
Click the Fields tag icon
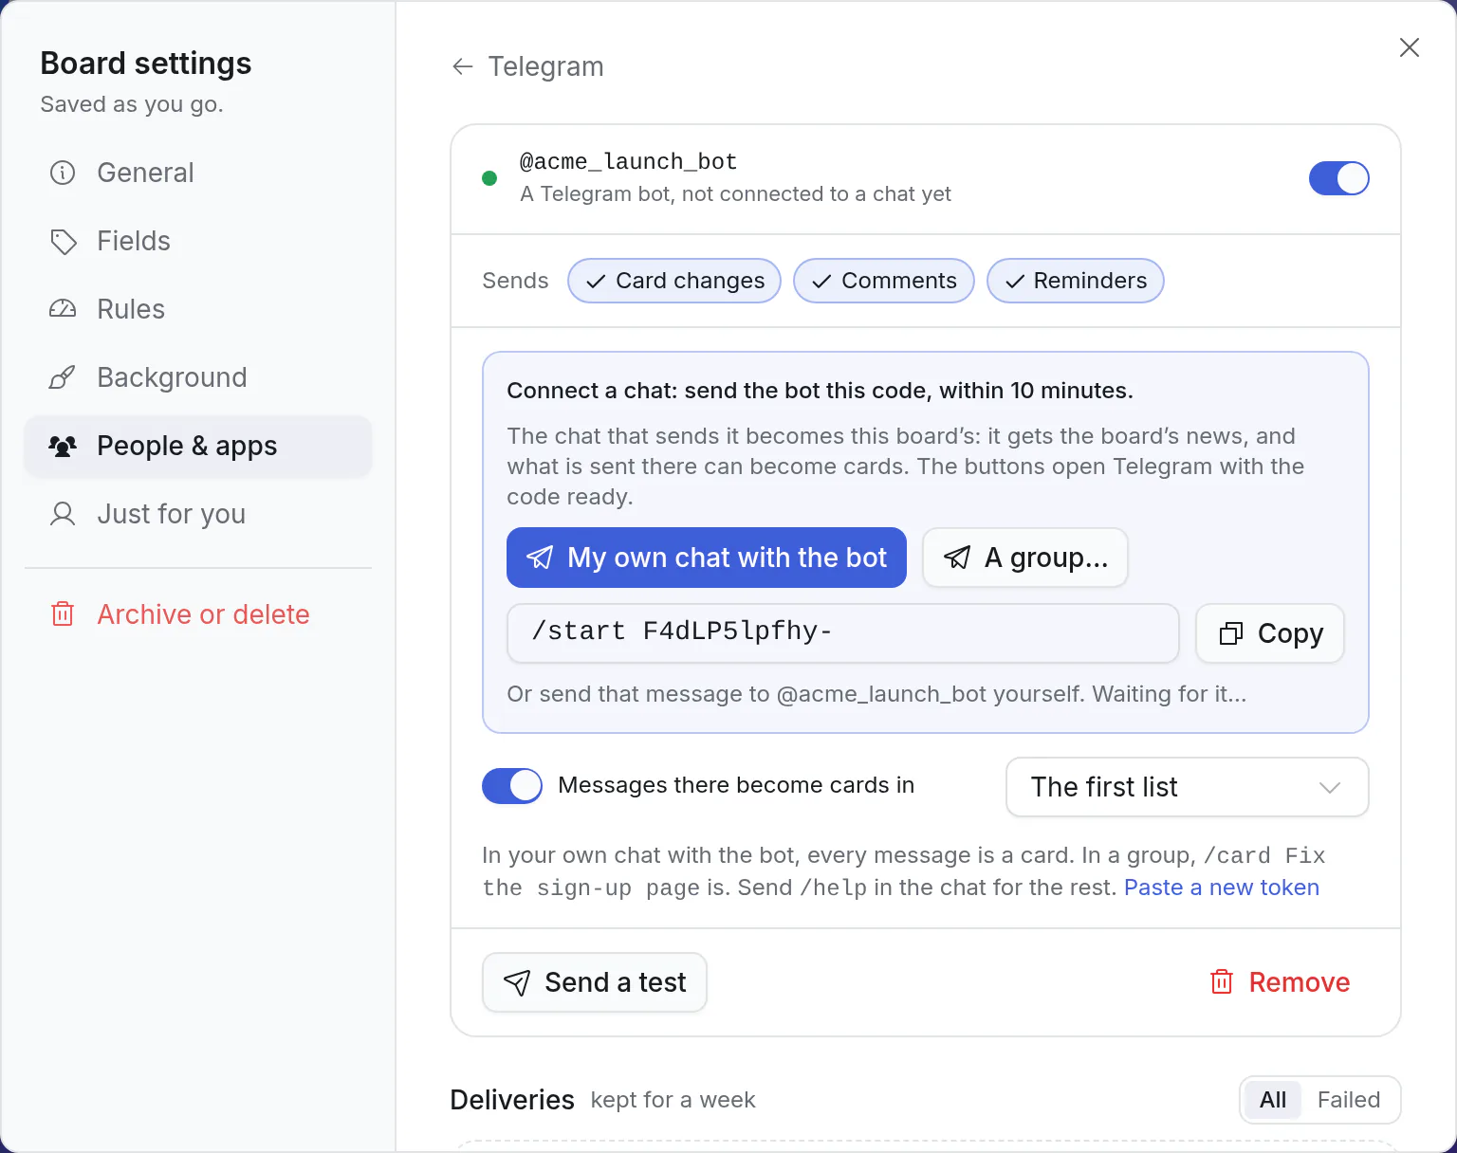tap(63, 241)
